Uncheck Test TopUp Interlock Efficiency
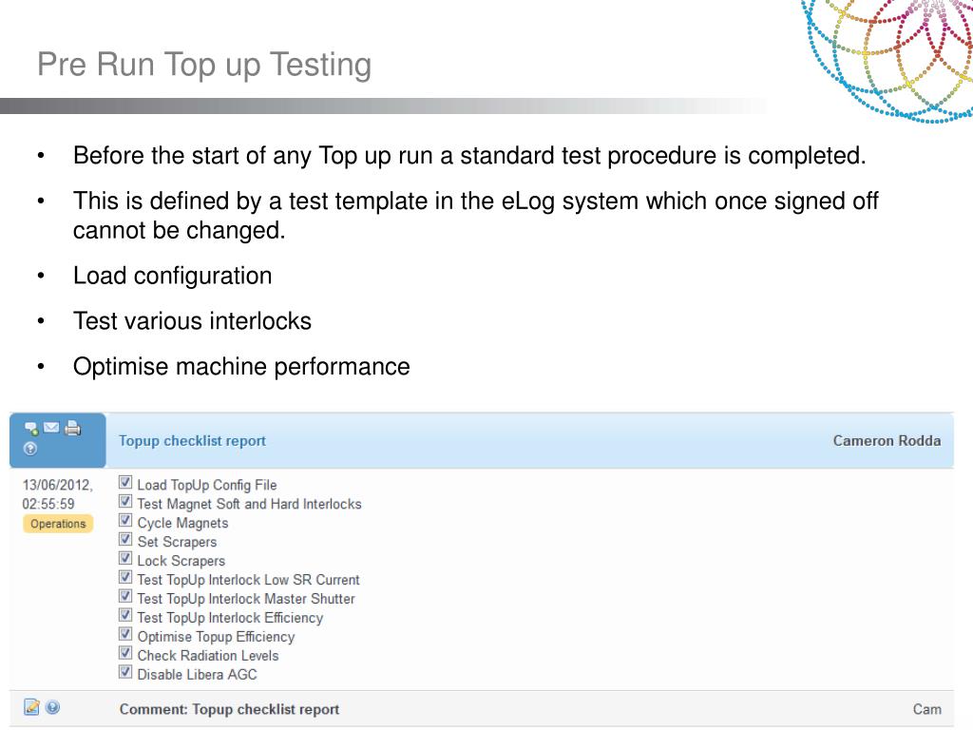This screenshot has height=730, width=973. 125,615
